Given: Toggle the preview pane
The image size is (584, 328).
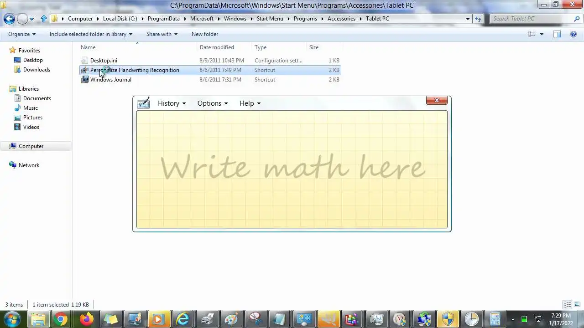Looking at the screenshot, I should point(557,34).
